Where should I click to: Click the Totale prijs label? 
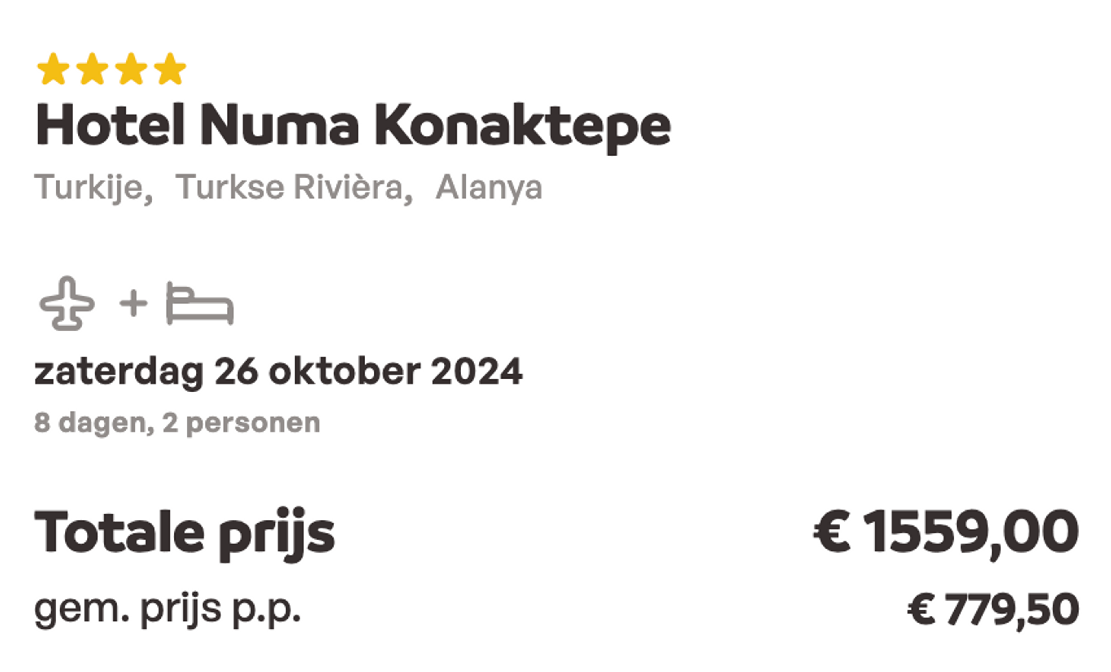click(x=184, y=533)
